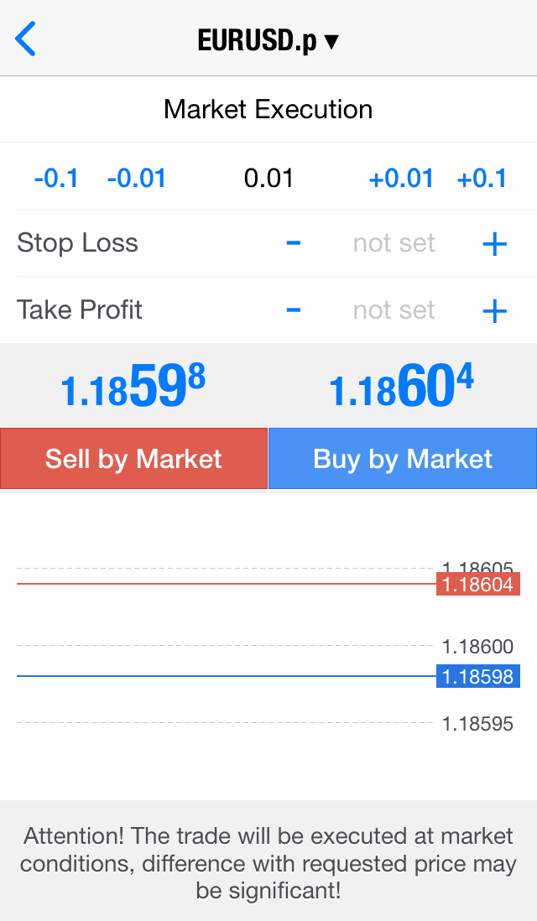Select the current volume value 0.01

pyautogui.click(x=268, y=178)
